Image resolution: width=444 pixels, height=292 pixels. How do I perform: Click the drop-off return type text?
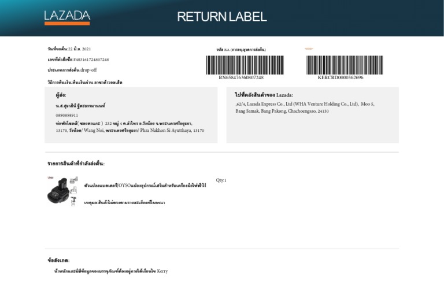(88, 69)
